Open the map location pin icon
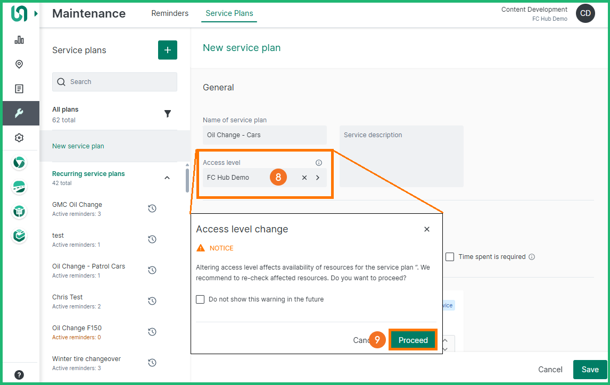Image resolution: width=610 pixels, height=385 pixels. click(19, 64)
